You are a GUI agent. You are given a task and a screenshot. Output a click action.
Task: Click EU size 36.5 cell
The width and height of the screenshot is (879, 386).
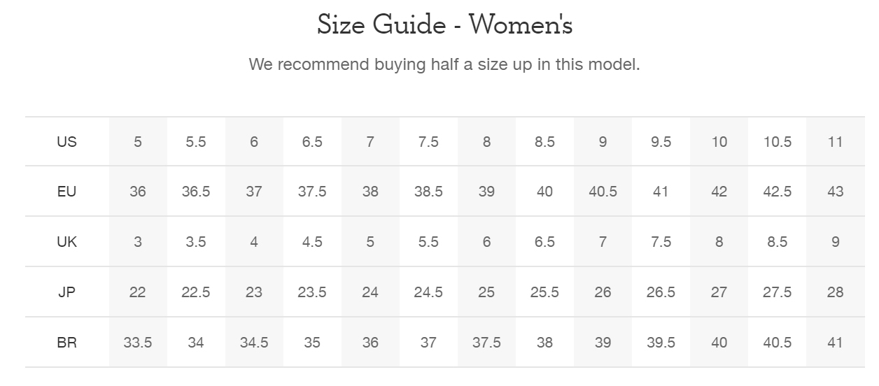(x=196, y=192)
